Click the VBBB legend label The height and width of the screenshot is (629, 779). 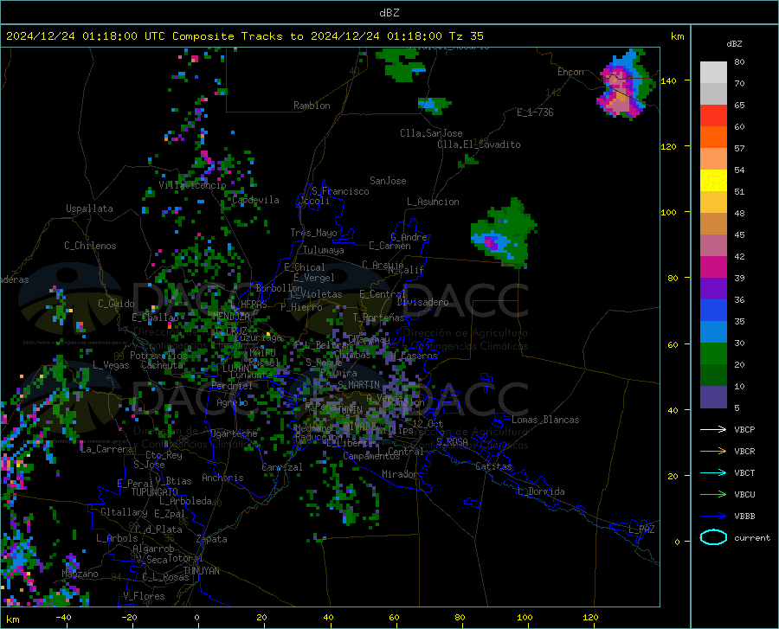(x=744, y=516)
